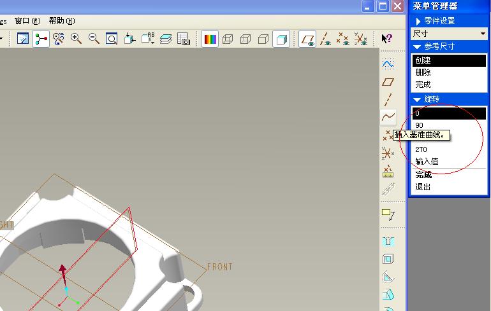Refit the model to screen
The image size is (491, 311).
(x=112, y=39)
